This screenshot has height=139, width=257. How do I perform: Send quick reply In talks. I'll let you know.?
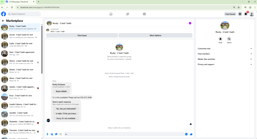tap(66, 114)
